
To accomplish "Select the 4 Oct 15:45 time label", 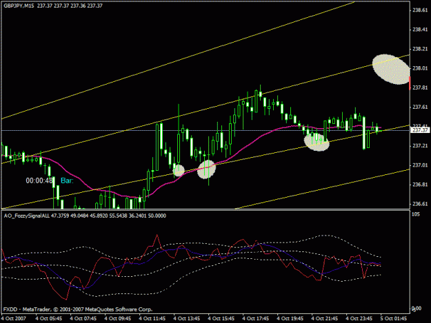I will (221, 318).
